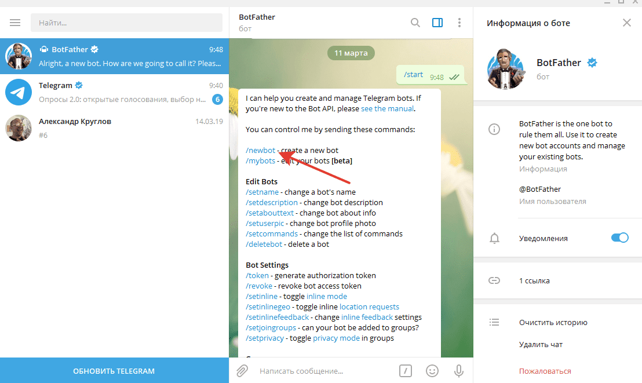Open the Александр Круглов conversation
Screen dimensions: 642x383
(x=114, y=128)
